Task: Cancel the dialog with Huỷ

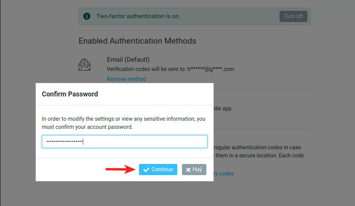Action: click(194, 170)
